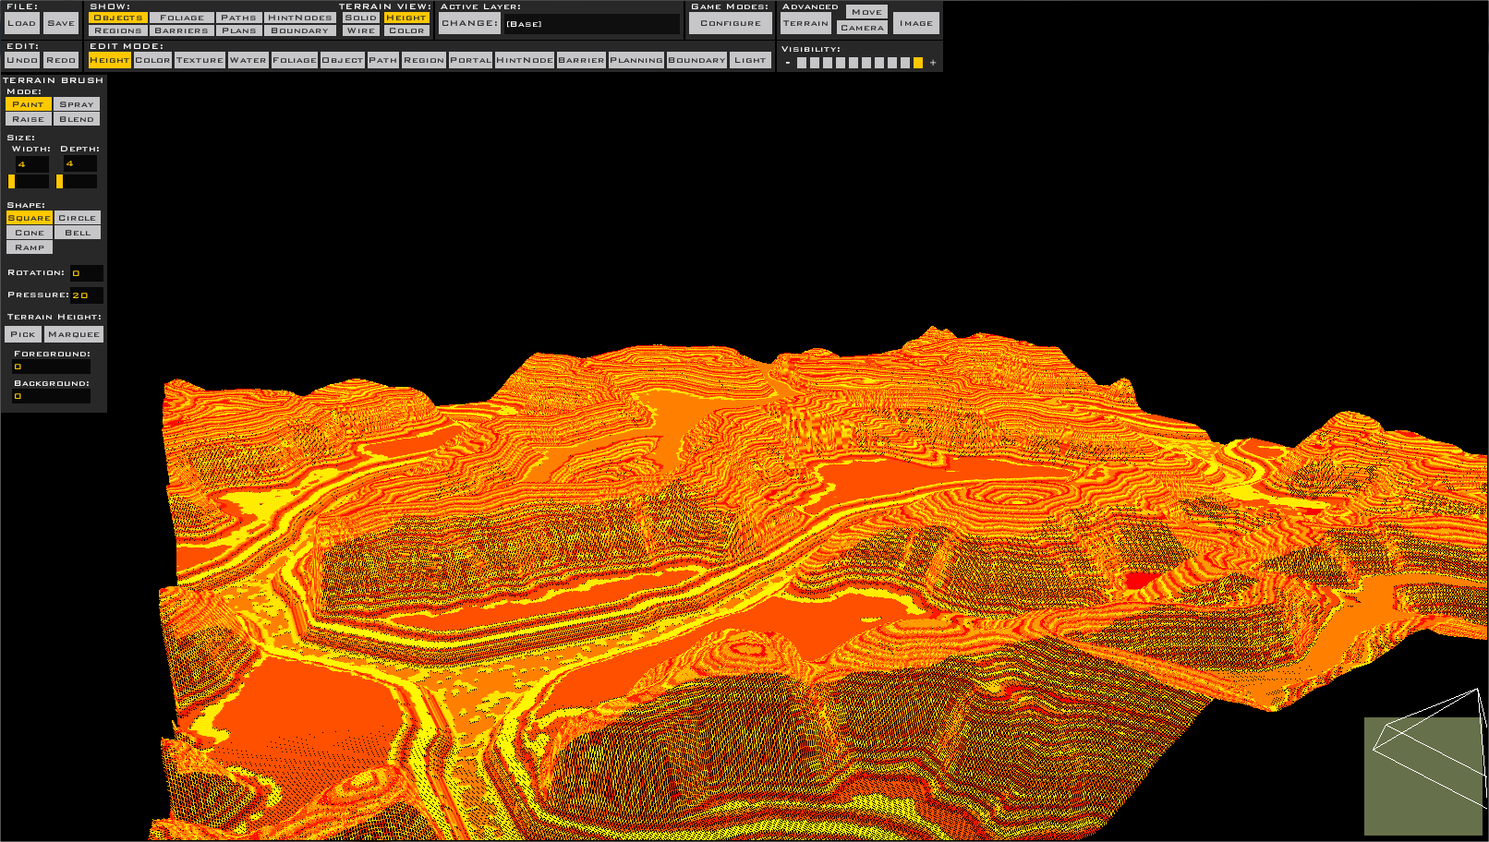The height and width of the screenshot is (842, 1489).
Task: Choose Ramp brush shape
Action: 30,247
